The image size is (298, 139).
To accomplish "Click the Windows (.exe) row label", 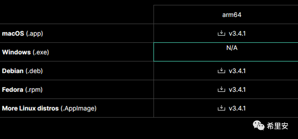I will (x=25, y=52).
